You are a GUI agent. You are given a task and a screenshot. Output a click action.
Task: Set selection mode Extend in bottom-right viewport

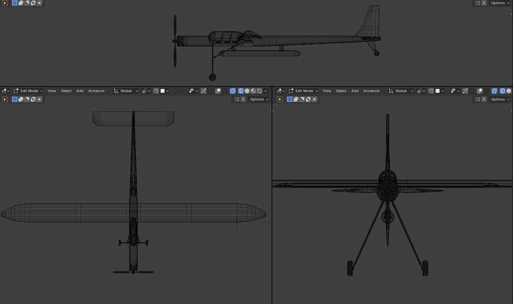(296, 99)
